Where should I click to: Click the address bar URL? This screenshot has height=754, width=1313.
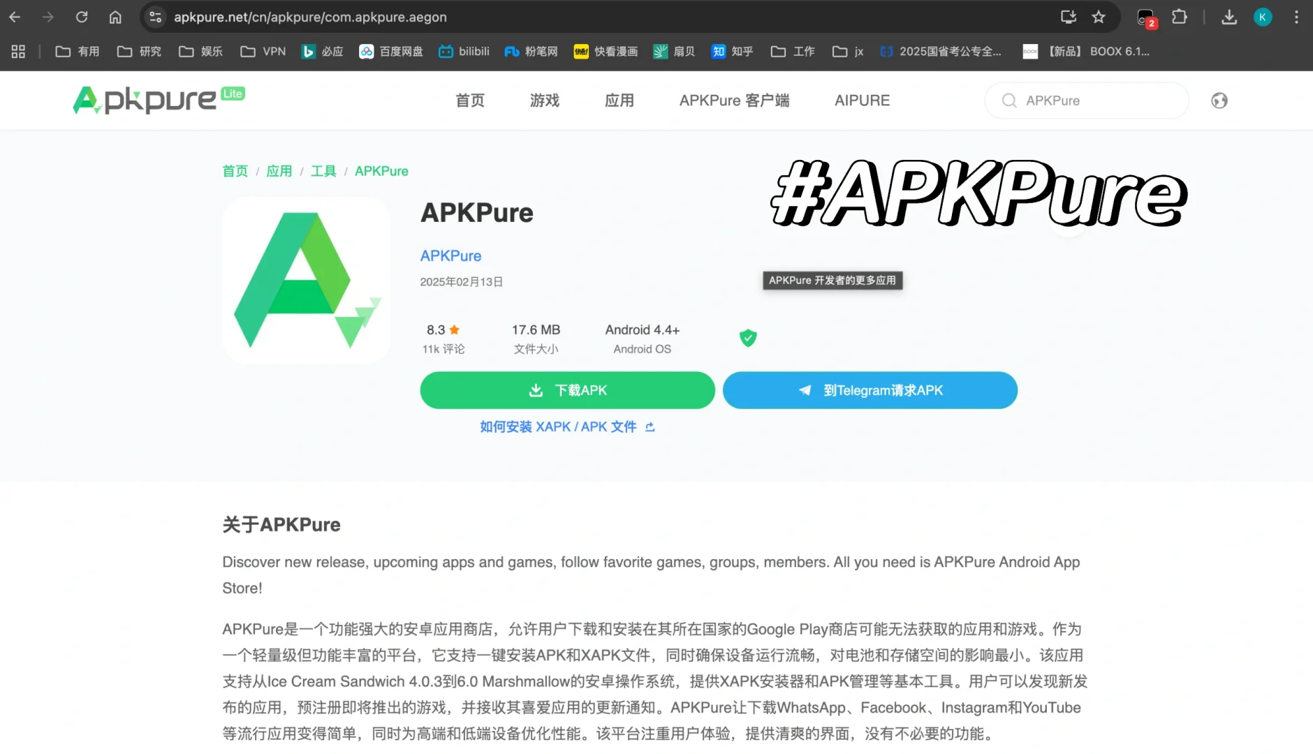pyautogui.click(x=310, y=17)
